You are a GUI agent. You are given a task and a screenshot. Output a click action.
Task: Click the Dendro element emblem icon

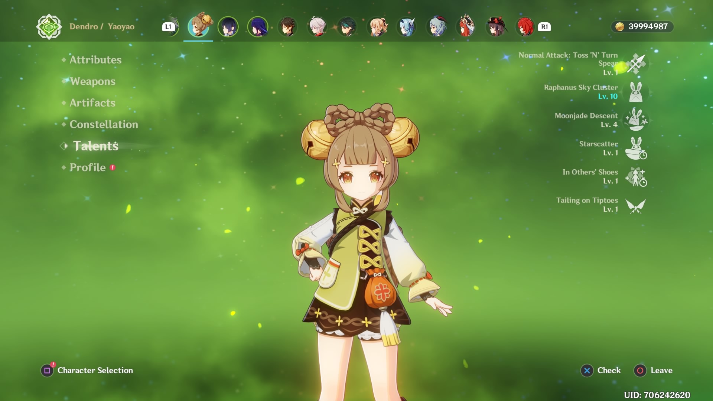[49, 27]
